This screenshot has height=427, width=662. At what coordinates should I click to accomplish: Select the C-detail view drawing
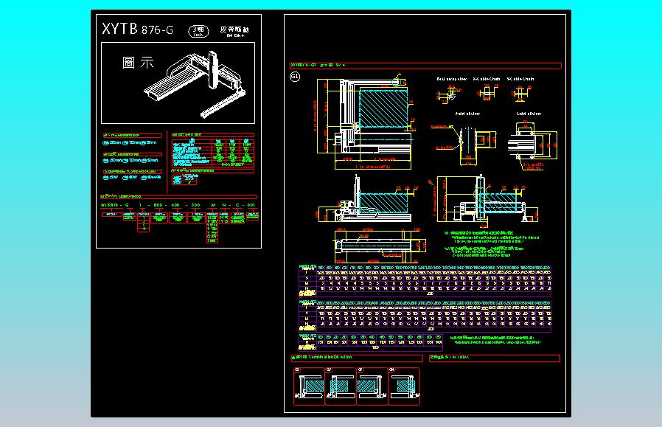pyautogui.click(x=532, y=145)
